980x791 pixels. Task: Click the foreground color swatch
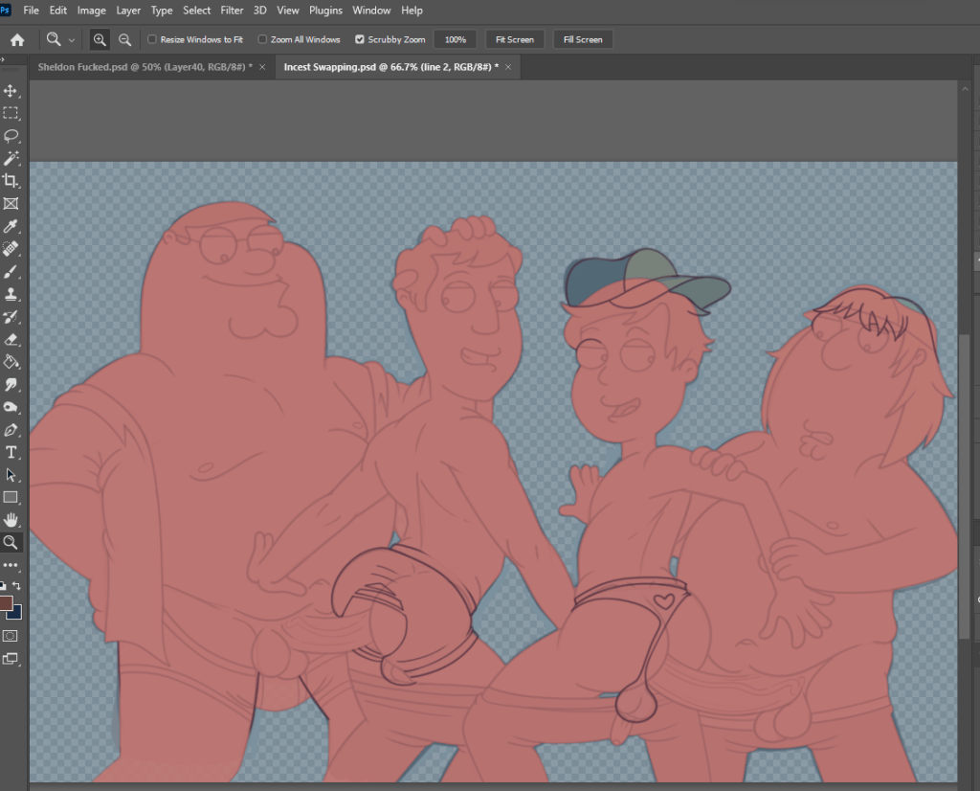click(x=8, y=603)
